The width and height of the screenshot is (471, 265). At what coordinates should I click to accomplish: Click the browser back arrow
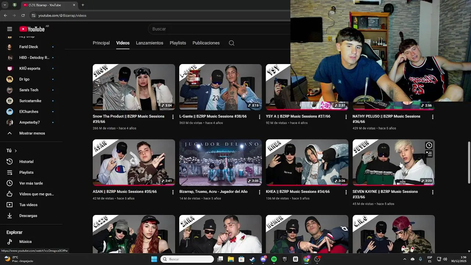5,15
